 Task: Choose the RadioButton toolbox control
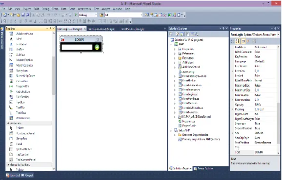(x=23, y=91)
